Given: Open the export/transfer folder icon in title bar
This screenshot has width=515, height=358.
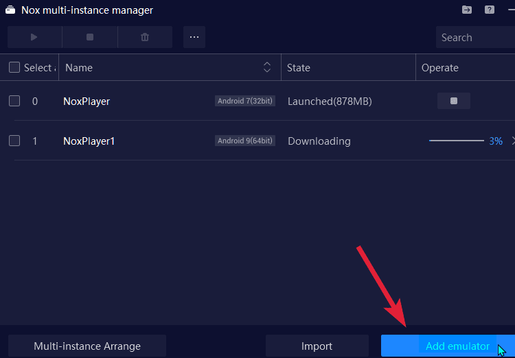Looking at the screenshot, I should (x=467, y=10).
